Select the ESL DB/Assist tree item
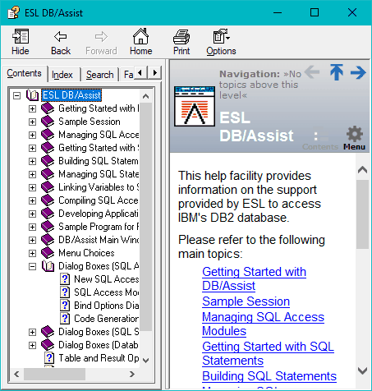372x391 pixels. 71,95
